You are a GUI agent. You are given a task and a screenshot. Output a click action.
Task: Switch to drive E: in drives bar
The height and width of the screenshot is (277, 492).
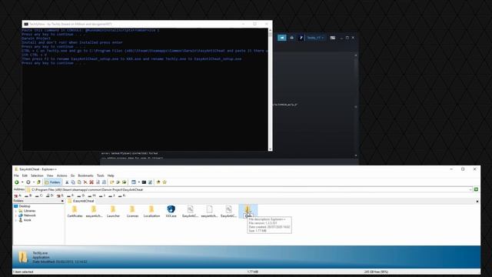[60, 195]
